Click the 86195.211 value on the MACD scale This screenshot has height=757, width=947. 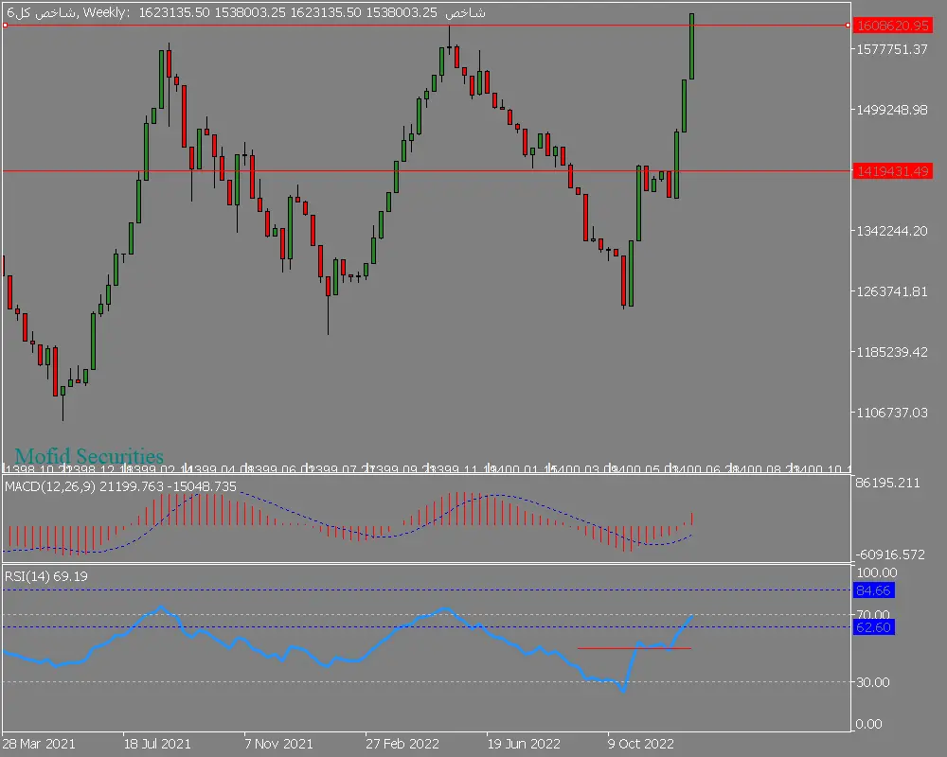[887, 484]
